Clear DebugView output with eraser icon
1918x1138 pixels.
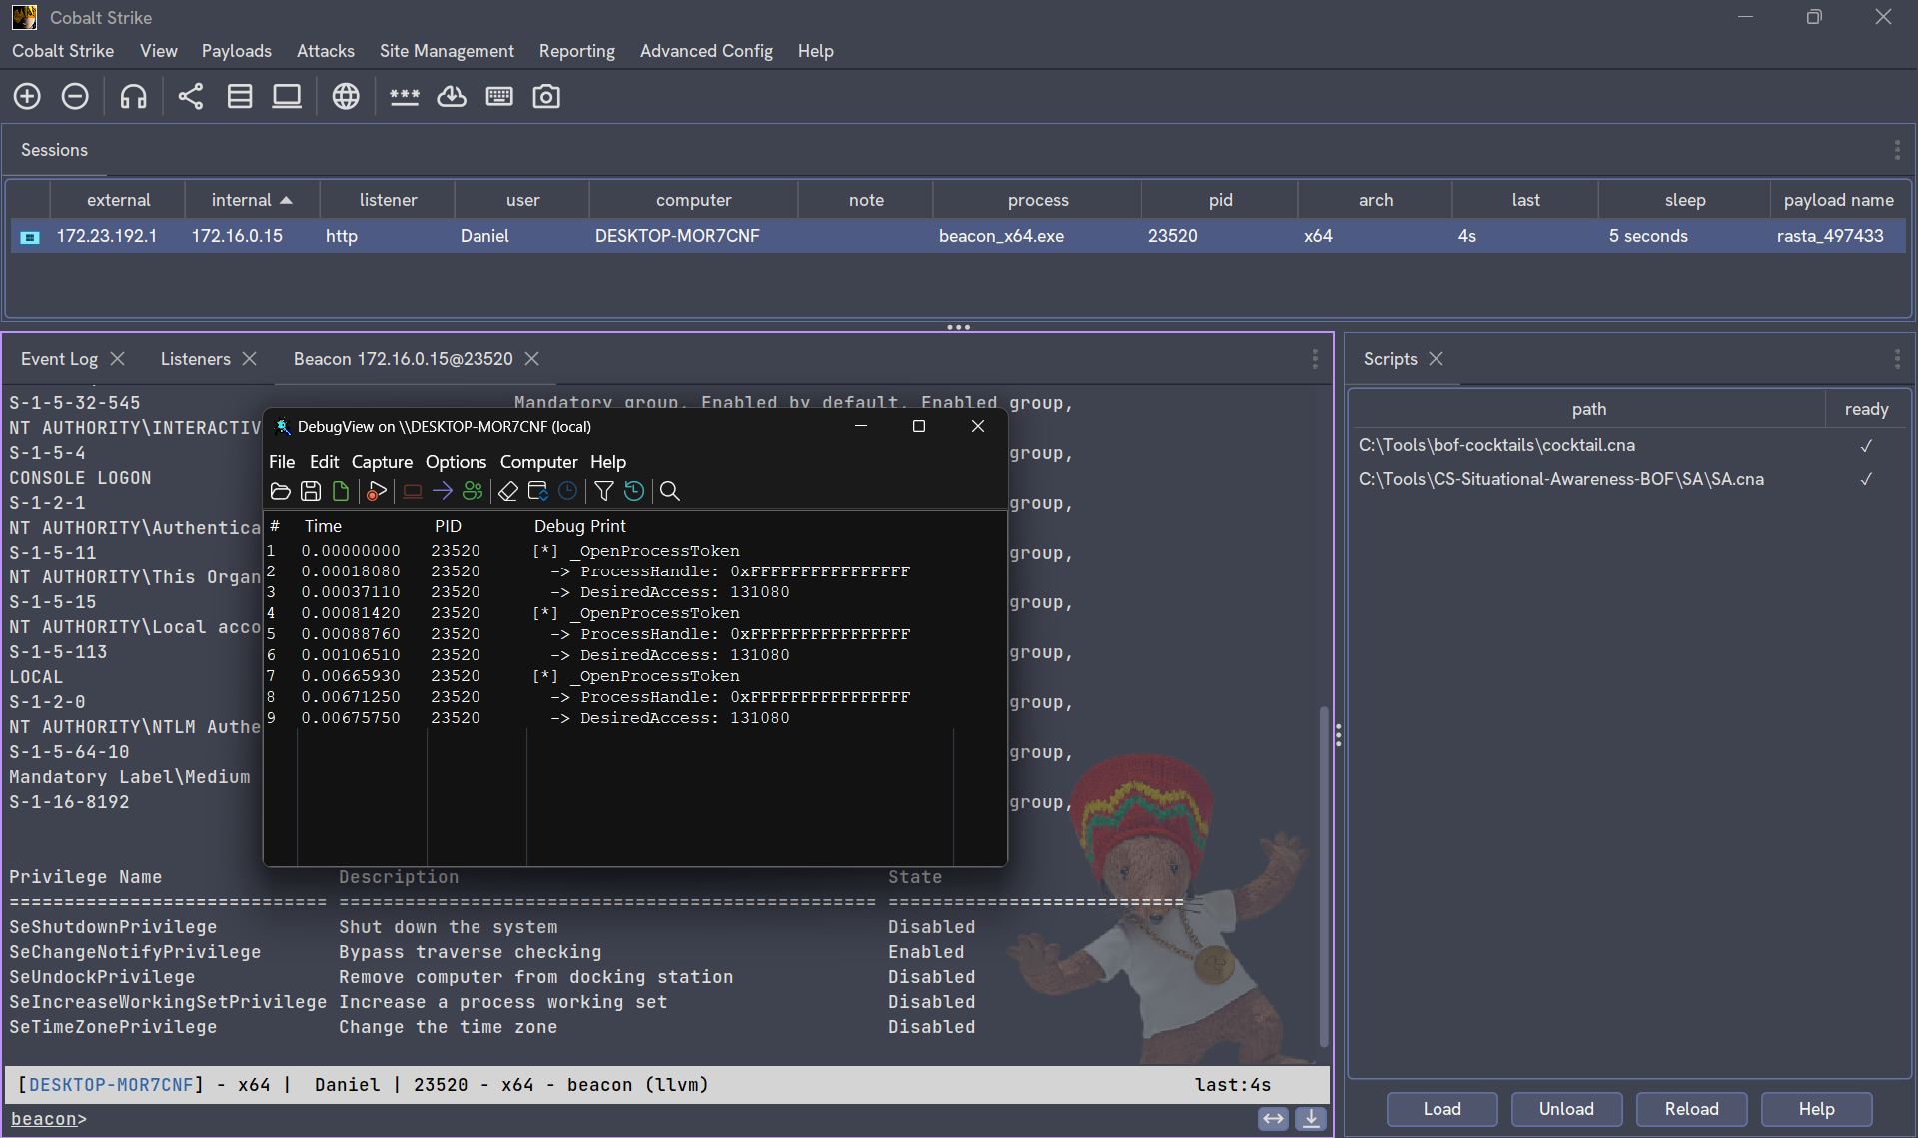click(x=508, y=491)
